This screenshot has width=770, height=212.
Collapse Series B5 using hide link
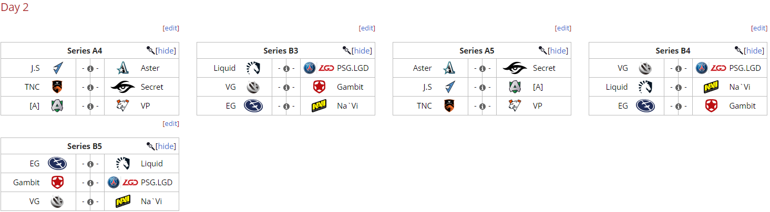pos(167,146)
